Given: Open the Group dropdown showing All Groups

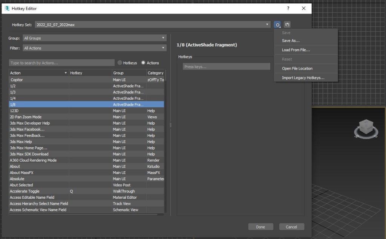Looking at the screenshot, I should coord(95,38).
